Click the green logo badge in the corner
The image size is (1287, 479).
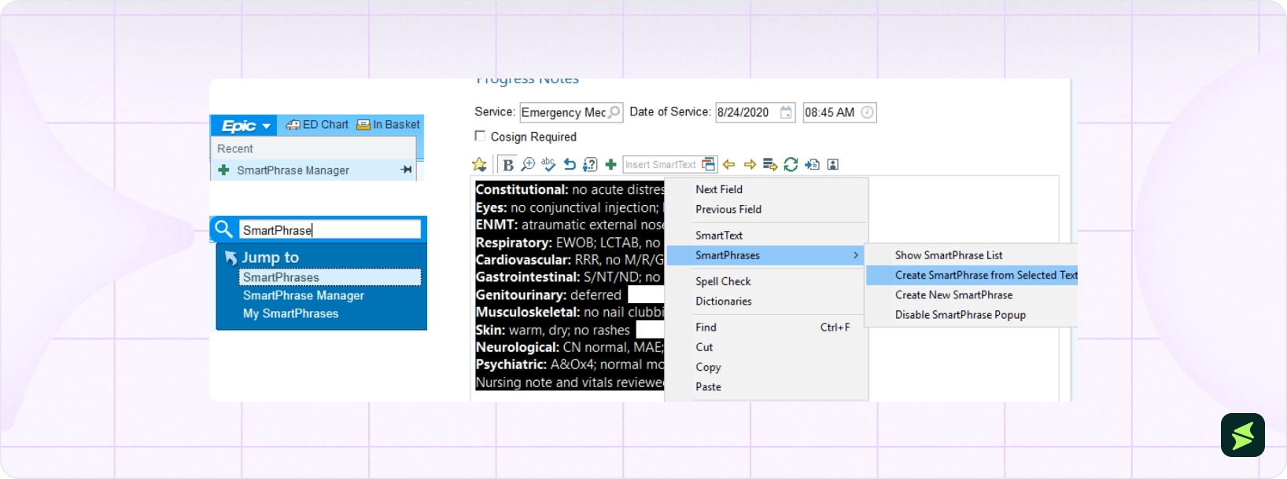[x=1243, y=435]
